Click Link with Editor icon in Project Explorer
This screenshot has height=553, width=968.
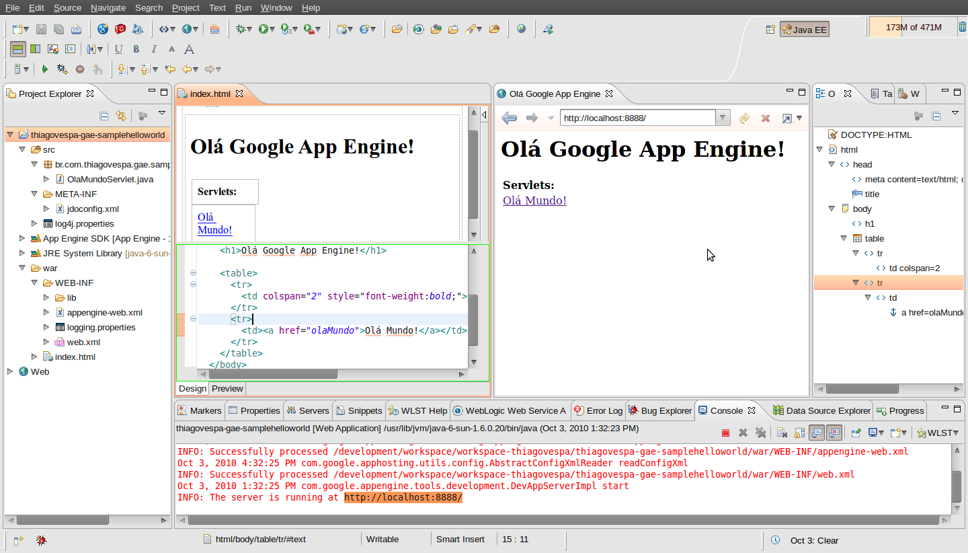pos(121,116)
